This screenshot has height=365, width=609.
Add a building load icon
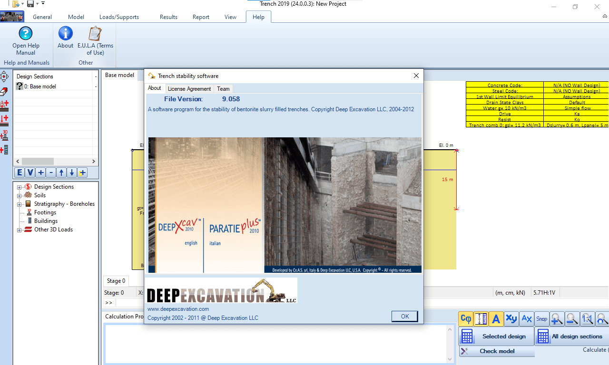tap(4, 150)
